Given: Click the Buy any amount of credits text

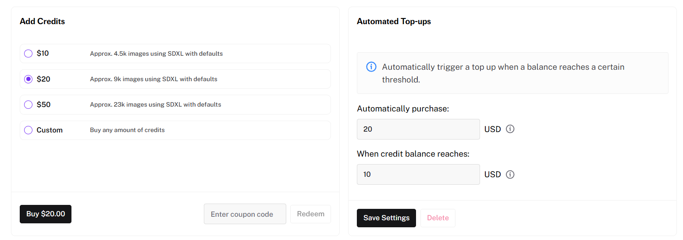Looking at the screenshot, I should coord(127,130).
